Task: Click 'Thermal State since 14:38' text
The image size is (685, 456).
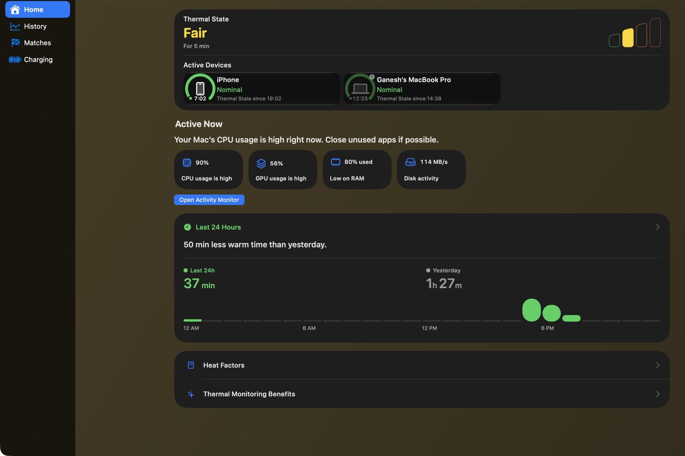Action: click(409, 98)
